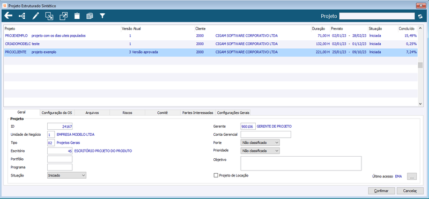Click the Cancelar button
429x199 pixels.
pos(410,191)
